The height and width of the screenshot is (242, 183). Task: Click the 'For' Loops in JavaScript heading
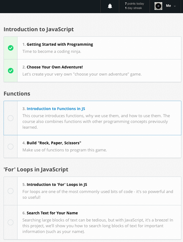tap(36, 169)
